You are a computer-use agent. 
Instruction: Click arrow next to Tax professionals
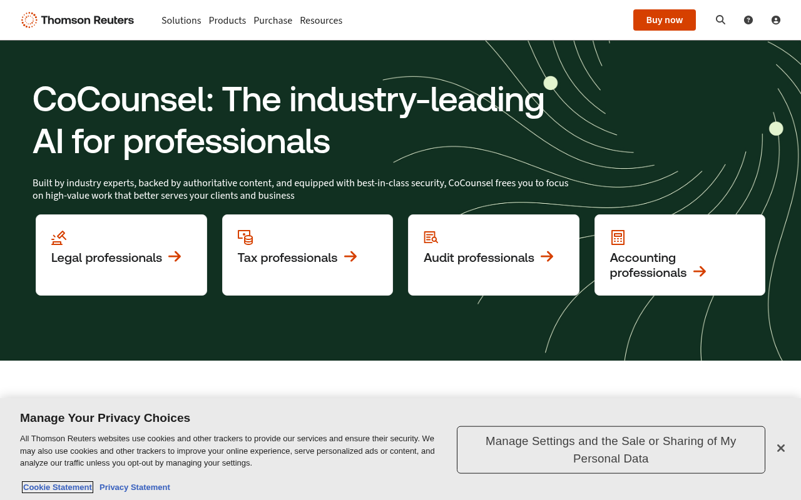[350, 256]
